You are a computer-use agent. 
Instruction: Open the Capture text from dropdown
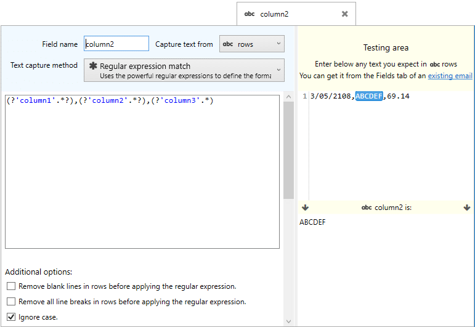pos(252,44)
